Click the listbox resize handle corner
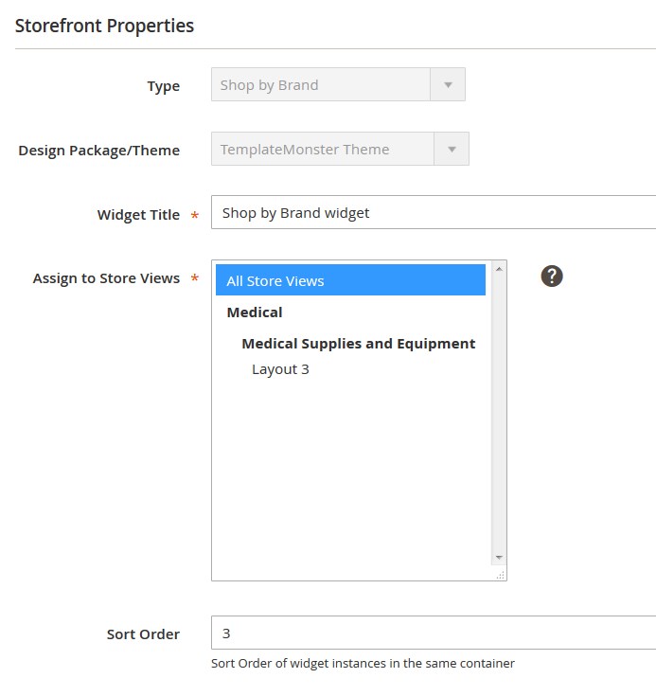 [x=500, y=576]
